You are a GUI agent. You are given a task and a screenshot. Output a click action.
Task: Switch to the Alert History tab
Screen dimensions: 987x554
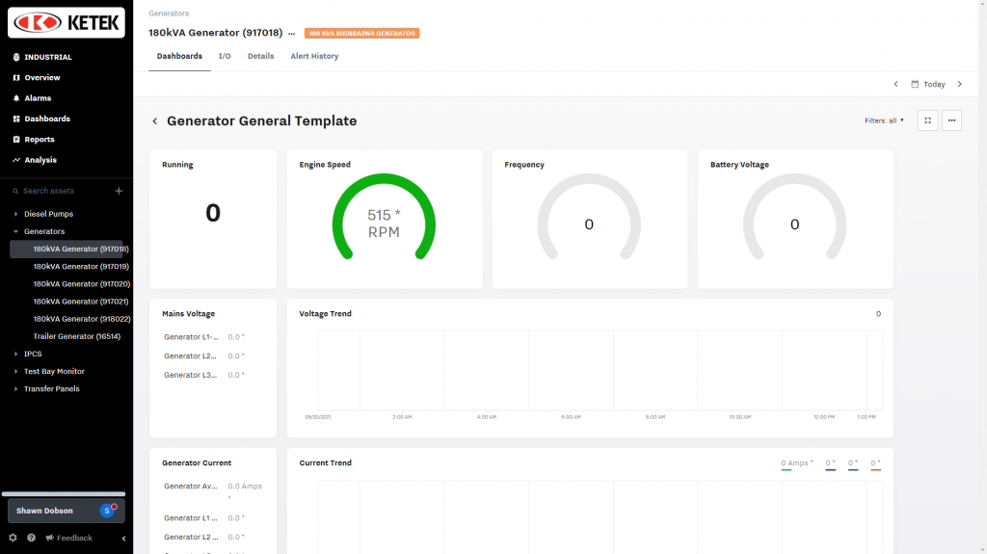pyautogui.click(x=315, y=56)
